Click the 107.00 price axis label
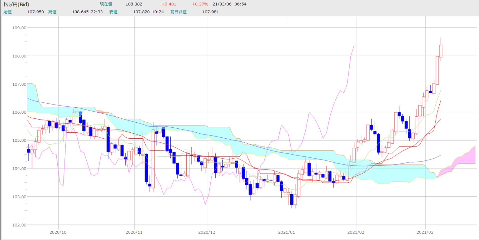The height and width of the screenshot is (240, 479). click(19, 84)
